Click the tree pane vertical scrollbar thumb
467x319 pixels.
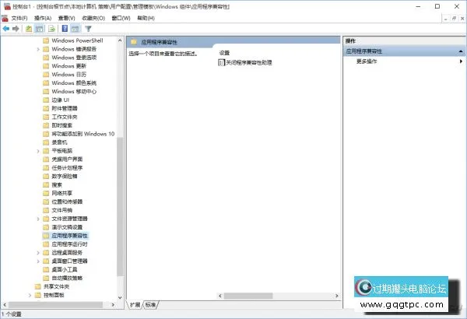pos(120,207)
